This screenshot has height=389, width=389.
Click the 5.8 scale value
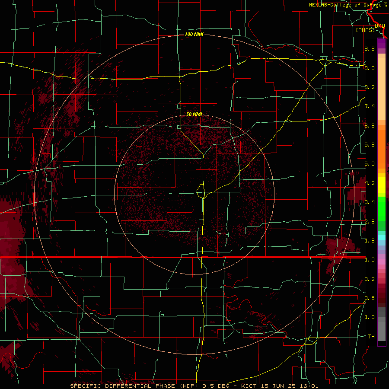pyautogui.click(x=370, y=145)
